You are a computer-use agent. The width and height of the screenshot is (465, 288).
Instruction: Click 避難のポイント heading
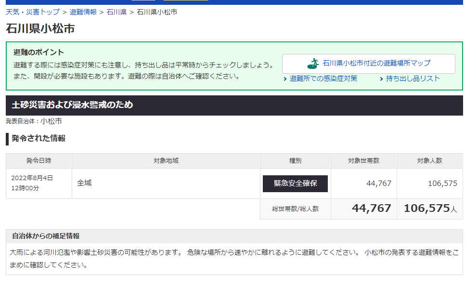tap(39, 52)
